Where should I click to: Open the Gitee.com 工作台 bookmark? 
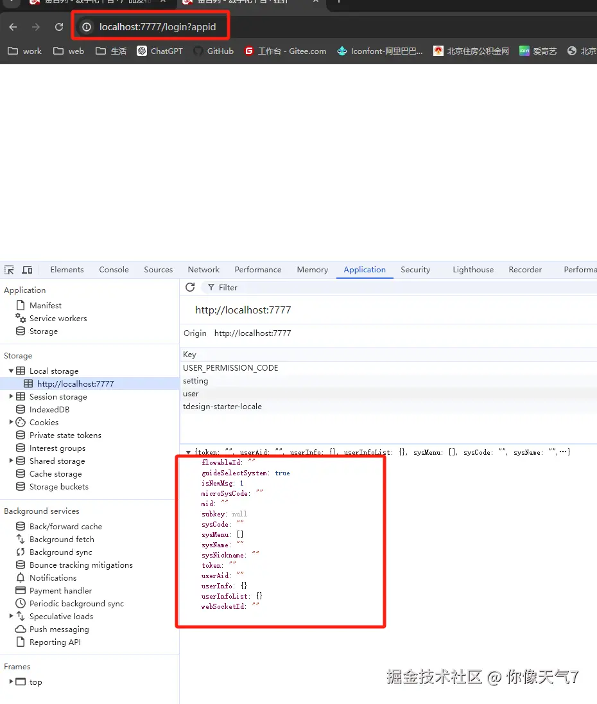[285, 51]
